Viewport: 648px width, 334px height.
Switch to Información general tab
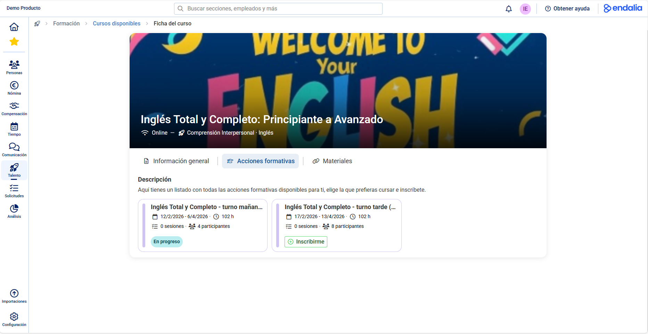click(x=176, y=161)
